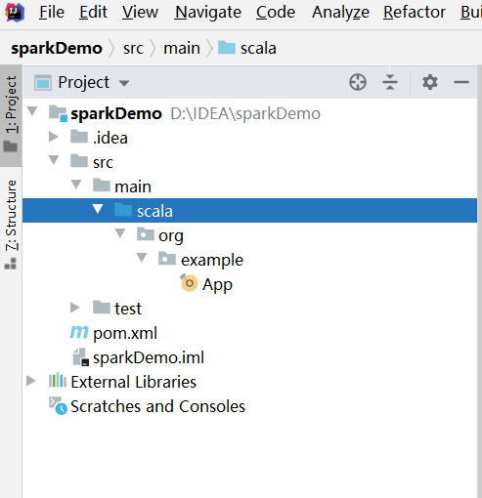Screen dimensions: 482x498
Task: Click the .idea folder icon
Action: [79, 137]
